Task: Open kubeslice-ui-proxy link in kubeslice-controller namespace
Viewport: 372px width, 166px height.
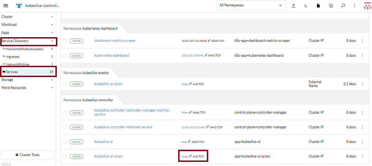Action: point(108,156)
